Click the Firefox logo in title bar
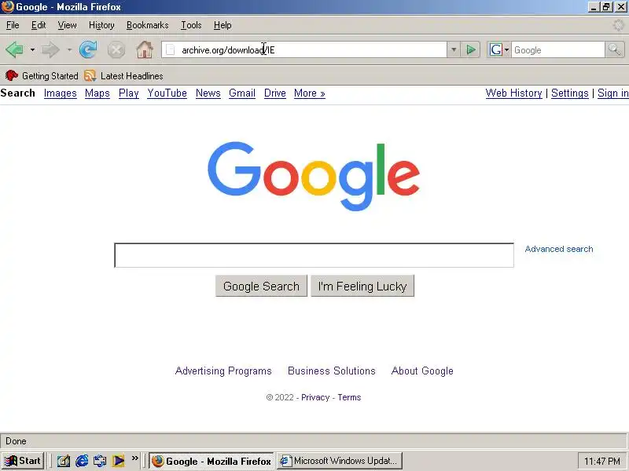The image size is (629, 471). (8, 7)
